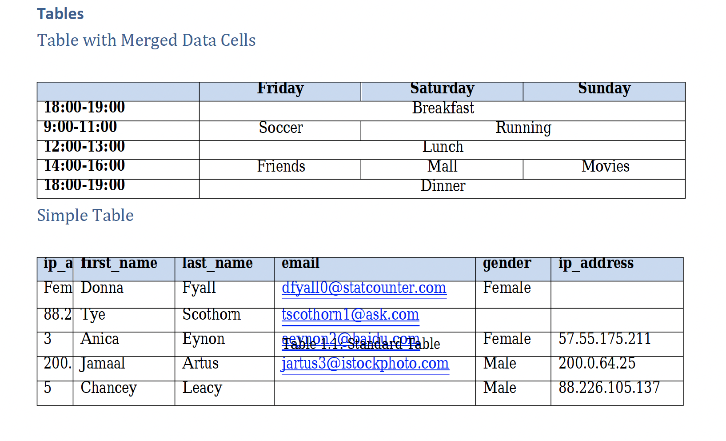Click the merged Lunch cell

tap(443, 147)
